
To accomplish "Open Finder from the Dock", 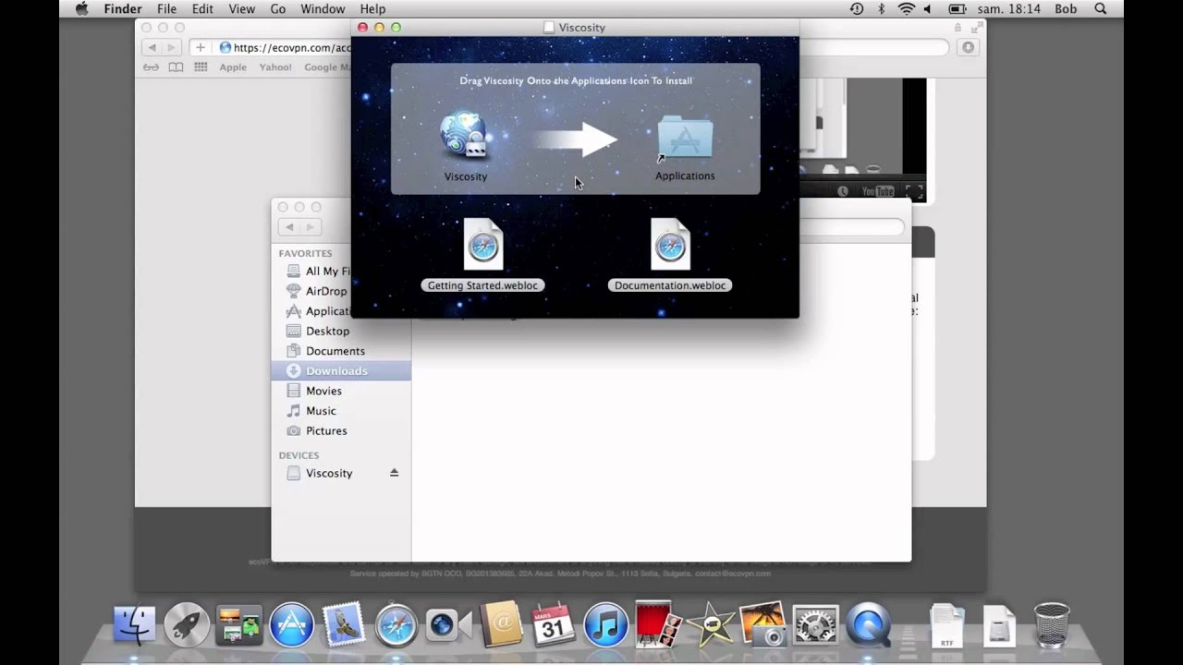I will (x=135, y=625).
